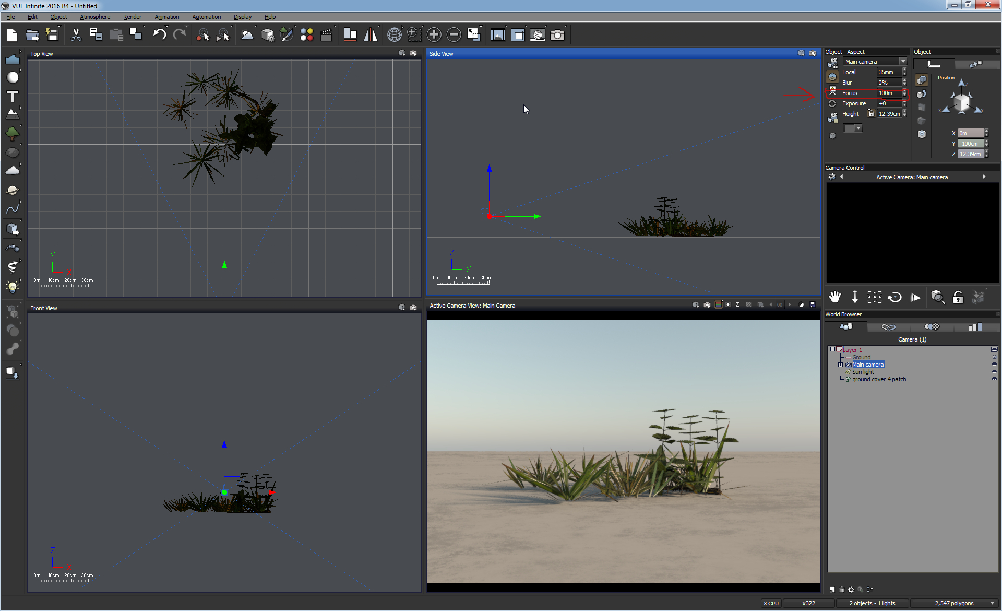Click the plant/tree creation tool
The image size is (1002, 611).
click(13, 134)
